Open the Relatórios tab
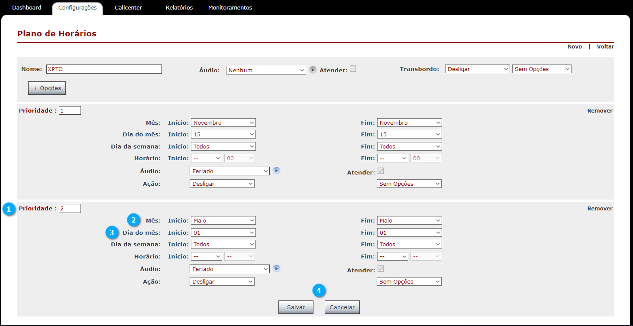 pos(179,7)
